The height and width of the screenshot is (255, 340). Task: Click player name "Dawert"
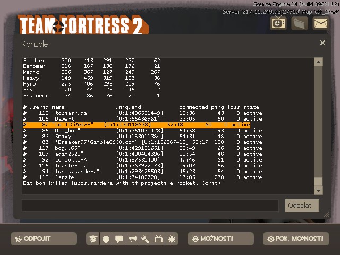[x=64, y=119]
